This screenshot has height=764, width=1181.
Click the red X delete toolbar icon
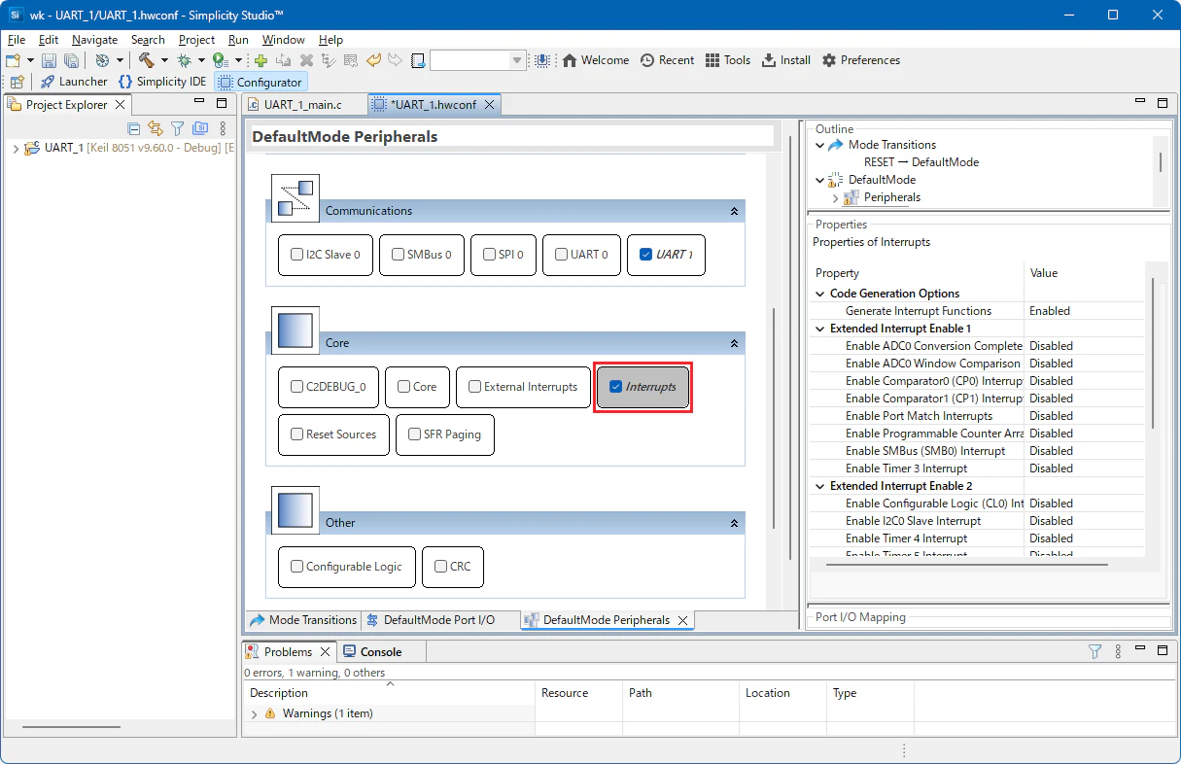coord(306,60)
